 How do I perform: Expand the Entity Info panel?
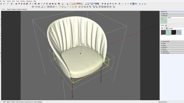pos(172,13)
